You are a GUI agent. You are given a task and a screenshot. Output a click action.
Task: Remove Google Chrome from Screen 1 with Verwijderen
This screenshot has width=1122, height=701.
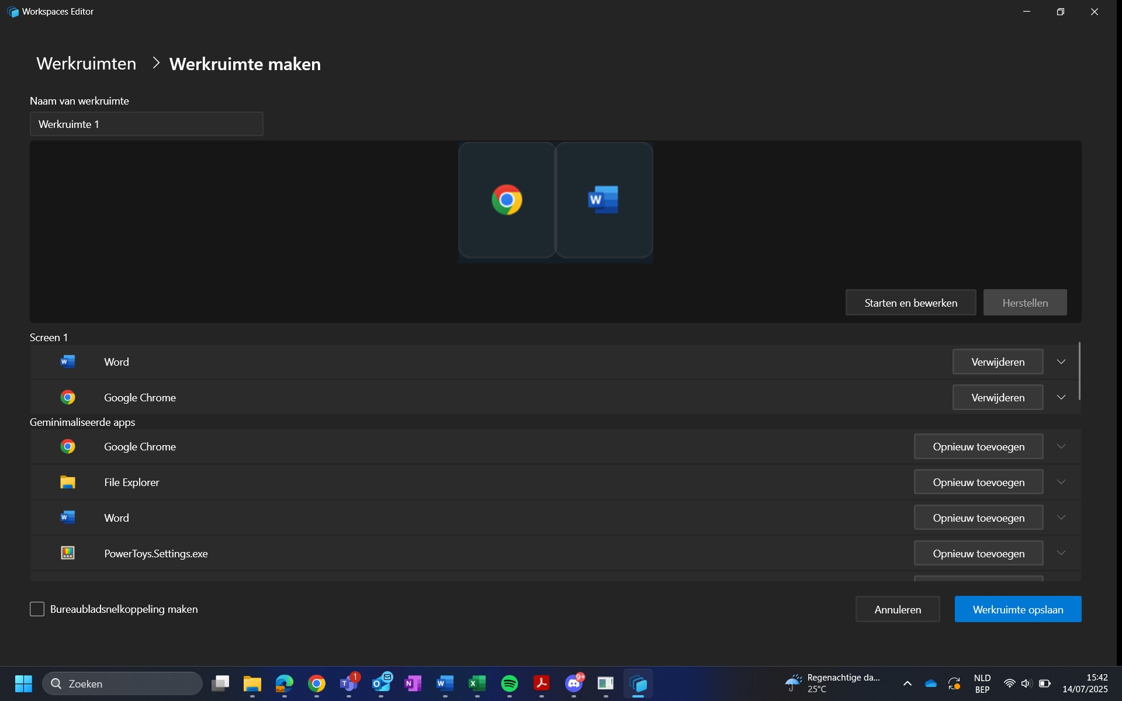[x=998, y=397]
